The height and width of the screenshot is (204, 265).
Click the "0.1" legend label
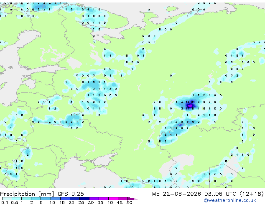point(5,202)
